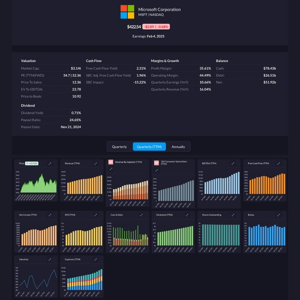This screenshot has height=300, width=300.
Task: Switch to the Annually tab
Action: [x=178, y=147]
